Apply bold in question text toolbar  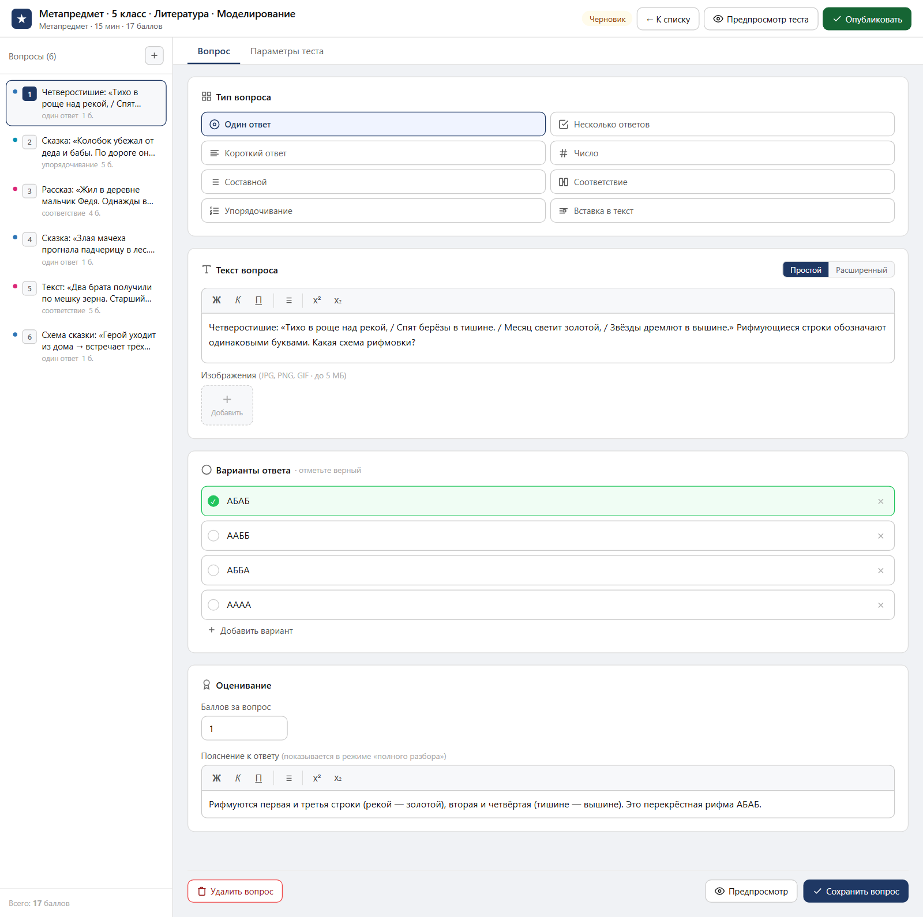coord(217,300)
